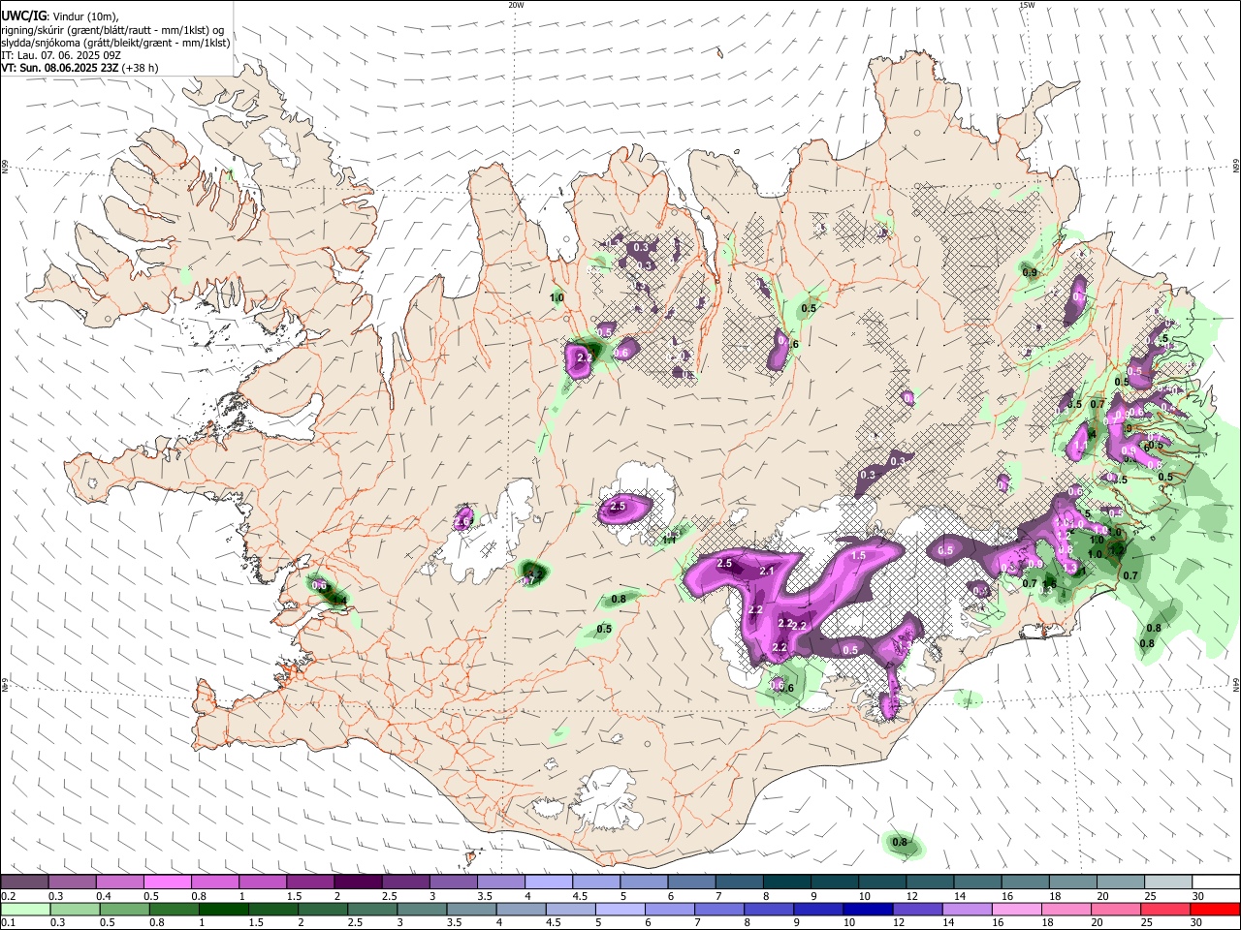Click the '2.1' snowfall value on the map

tap(767, 572)
